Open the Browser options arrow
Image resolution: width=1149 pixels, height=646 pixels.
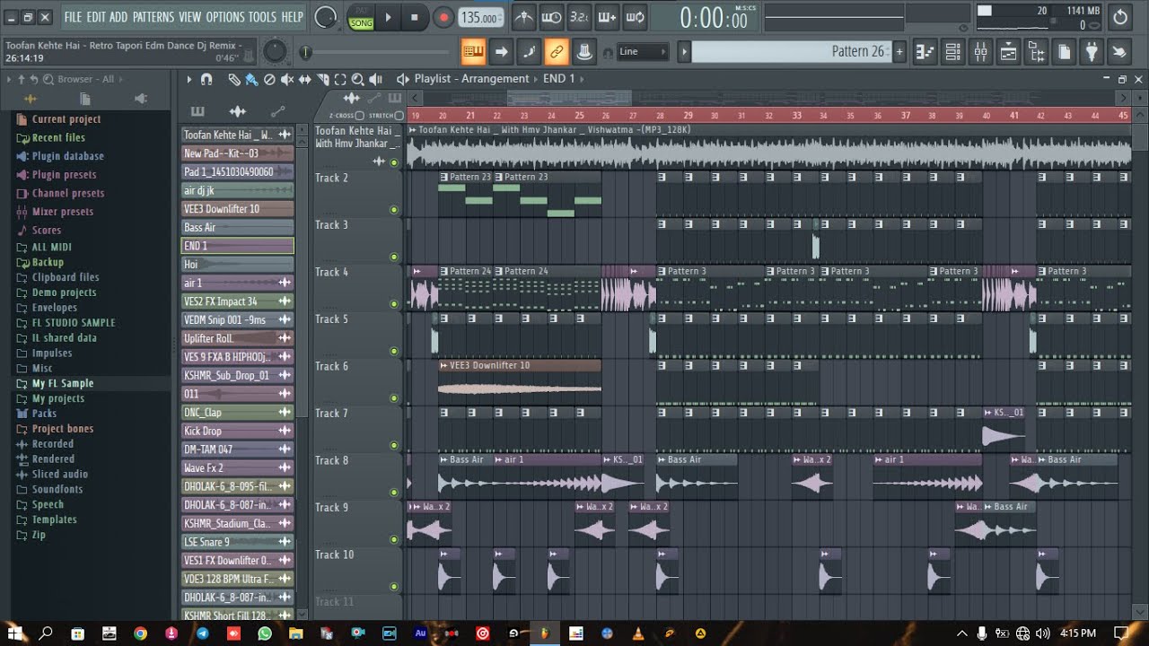[x=9, y=79]
